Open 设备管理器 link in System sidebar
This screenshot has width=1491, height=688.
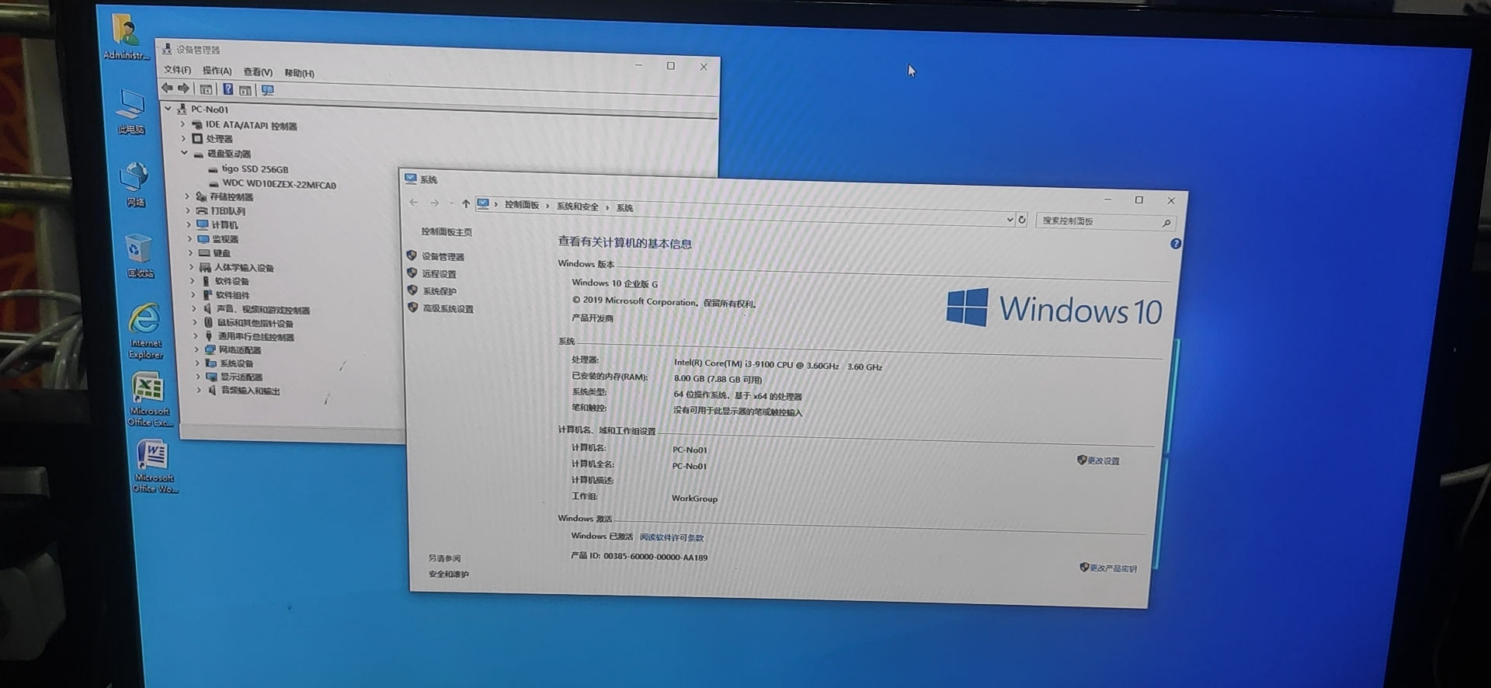coord(443,256)
